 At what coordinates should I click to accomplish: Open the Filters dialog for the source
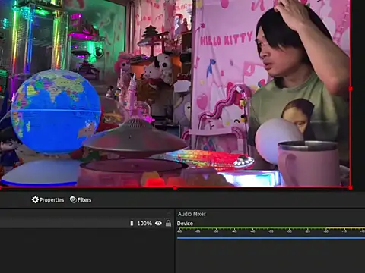[x=81, y=200]
